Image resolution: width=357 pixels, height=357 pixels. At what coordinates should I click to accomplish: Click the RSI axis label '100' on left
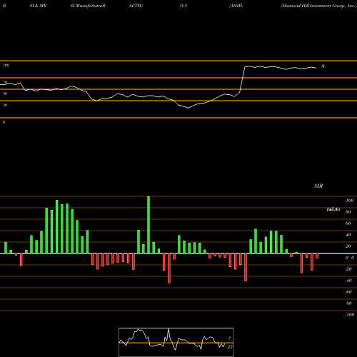[x=6, y=65]
